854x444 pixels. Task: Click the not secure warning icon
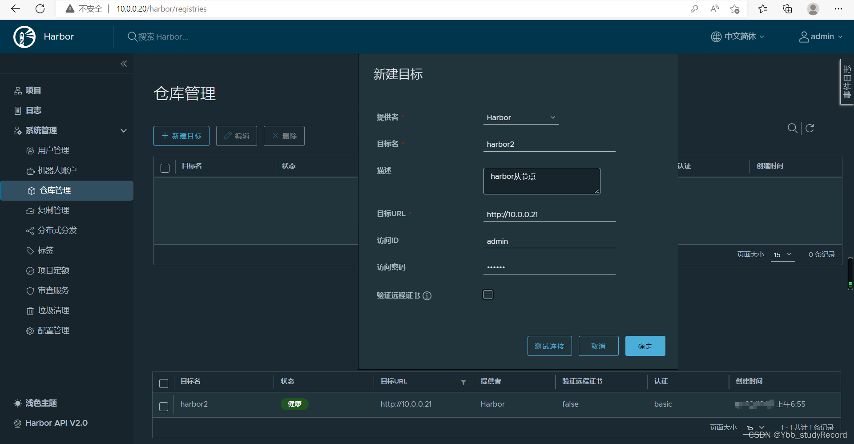[x=70, y=9]
